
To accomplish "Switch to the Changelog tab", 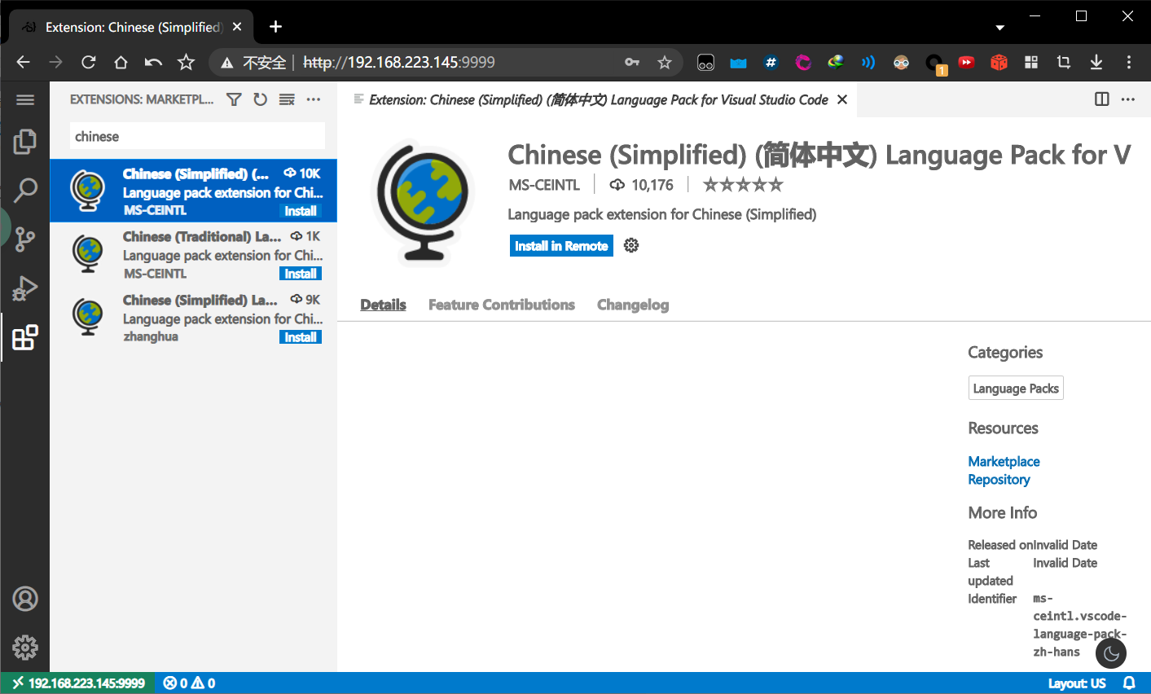I will click(x=633, y=305).
